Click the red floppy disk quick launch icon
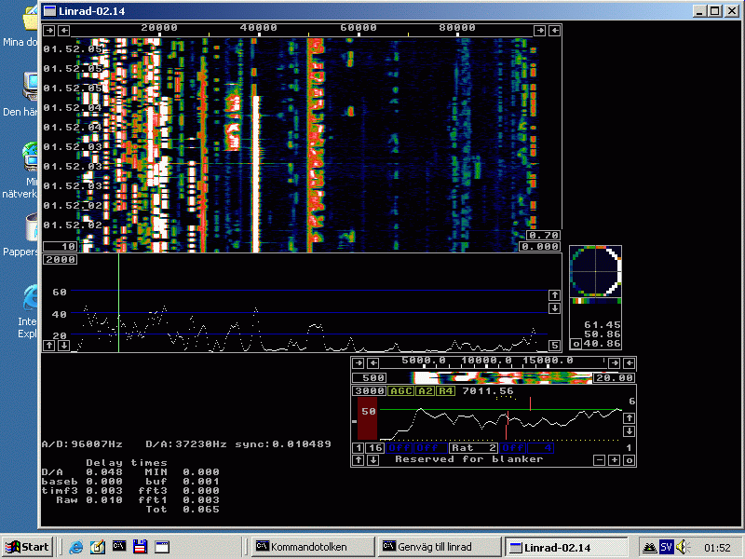This screenshot has width=745, height=559. pos(141,547)
